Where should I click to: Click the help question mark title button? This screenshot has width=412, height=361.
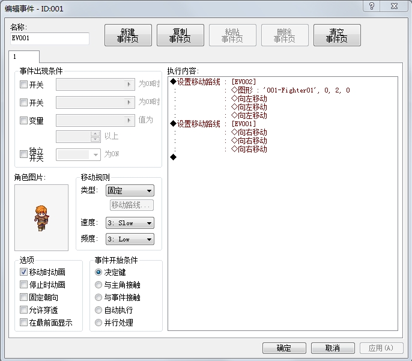point(371,6)
